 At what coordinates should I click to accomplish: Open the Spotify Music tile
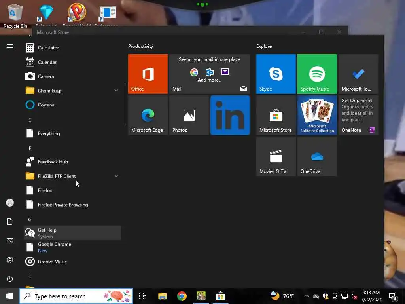(x=317, y=74)
